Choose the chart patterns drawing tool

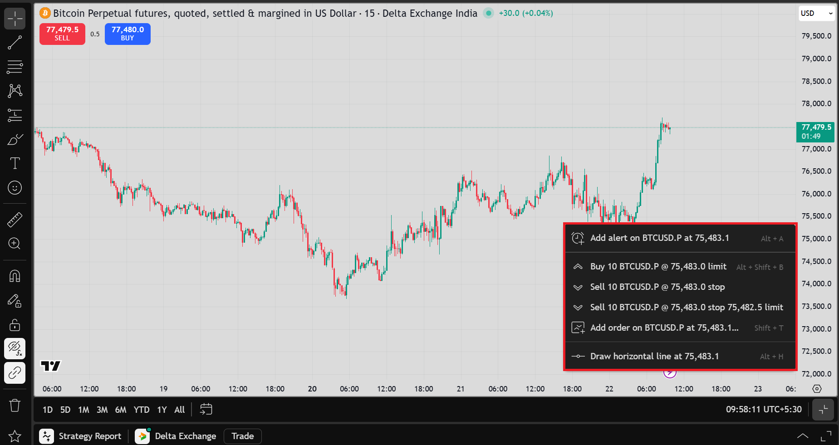15,91
